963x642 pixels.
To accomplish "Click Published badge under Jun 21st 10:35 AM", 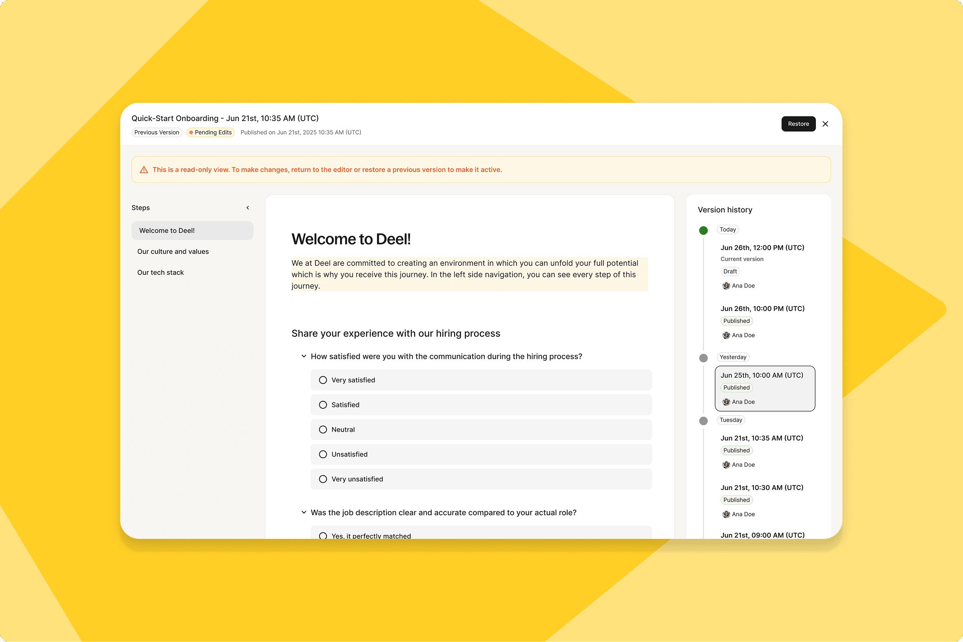I will (736, 450).
